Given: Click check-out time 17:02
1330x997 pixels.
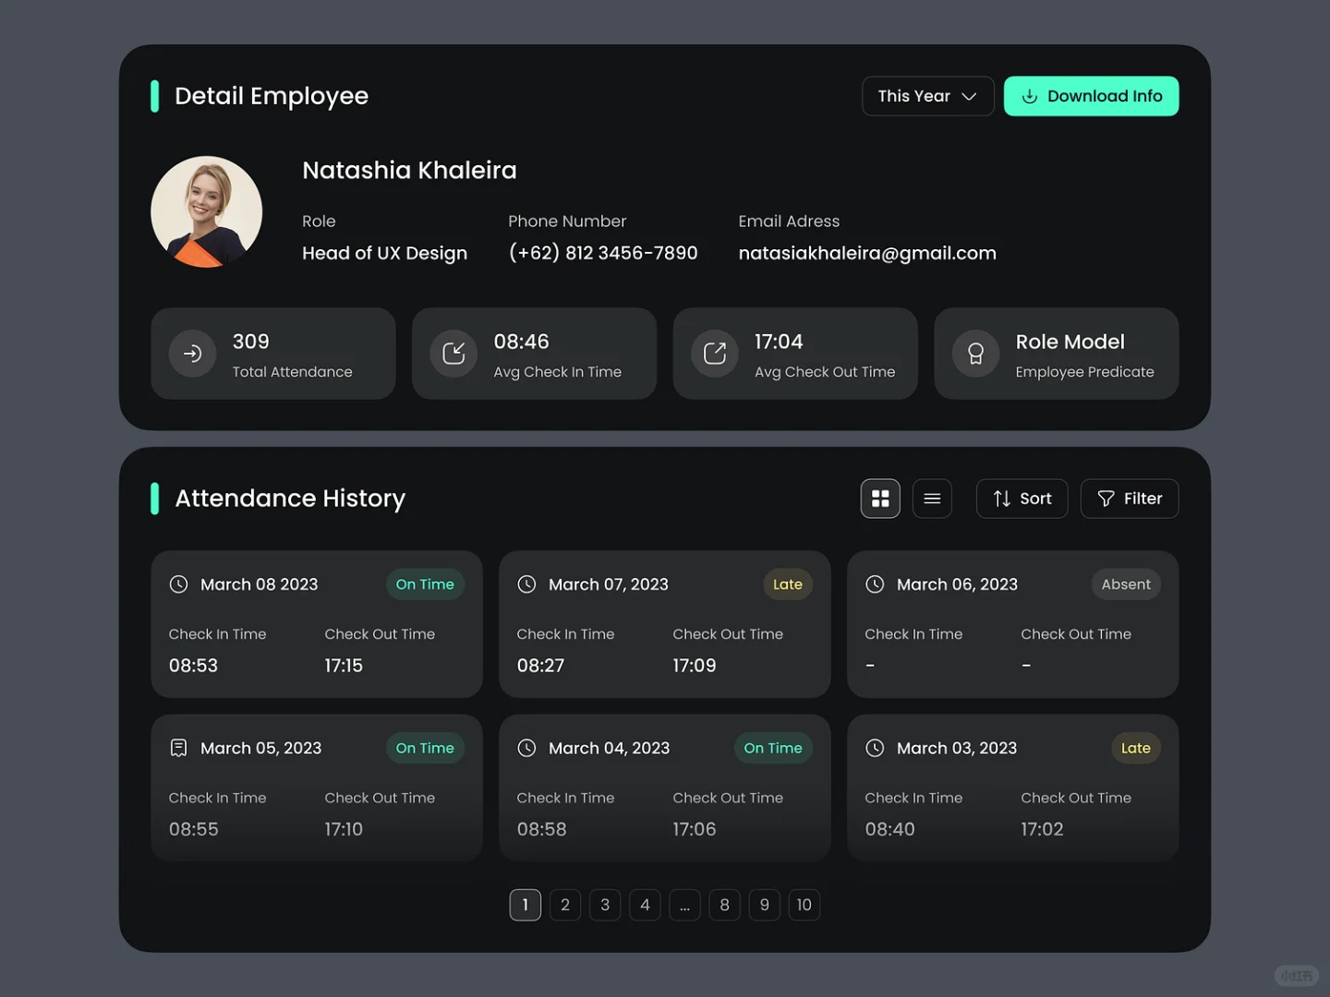Looking at the screenshot, I should 1043,829.
